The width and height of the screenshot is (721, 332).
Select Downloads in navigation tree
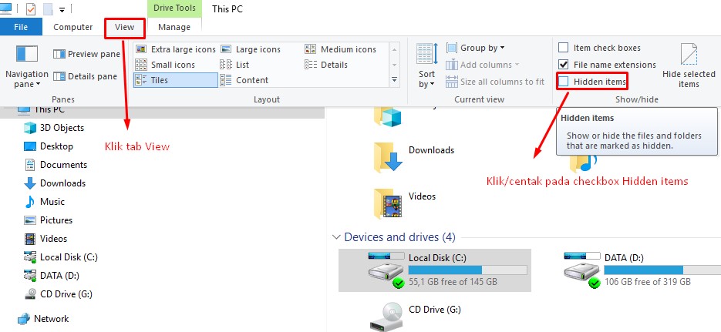click(x=55, y=183)
